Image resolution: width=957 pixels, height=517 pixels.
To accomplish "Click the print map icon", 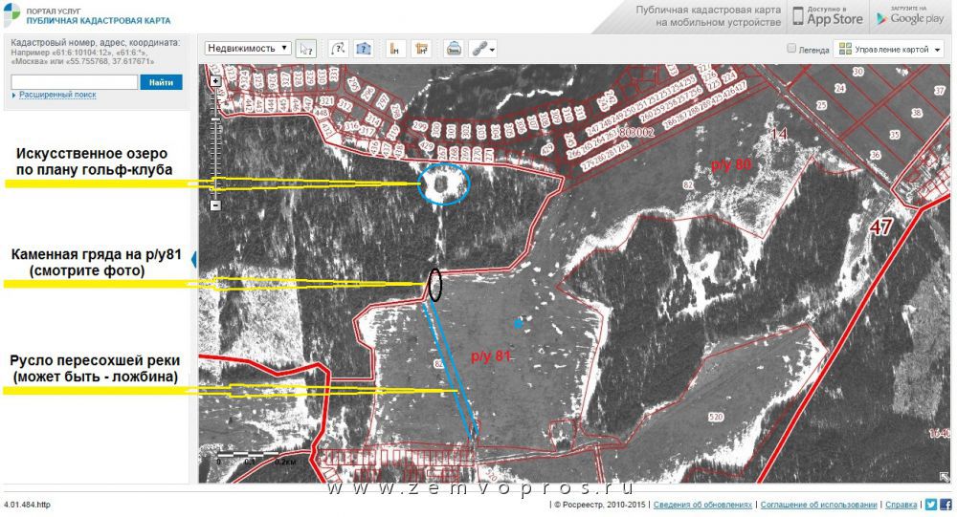I will 454,49.
